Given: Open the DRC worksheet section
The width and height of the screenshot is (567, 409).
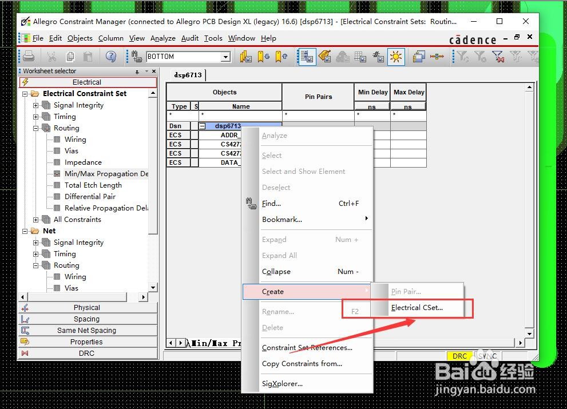Looking at the screenshot, I should click(x=88, y=354).
